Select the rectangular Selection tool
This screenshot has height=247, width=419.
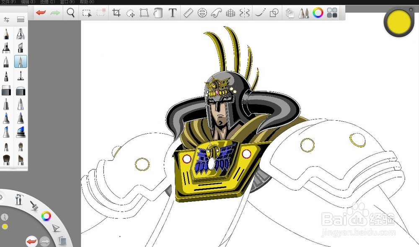tap(87, 13)
